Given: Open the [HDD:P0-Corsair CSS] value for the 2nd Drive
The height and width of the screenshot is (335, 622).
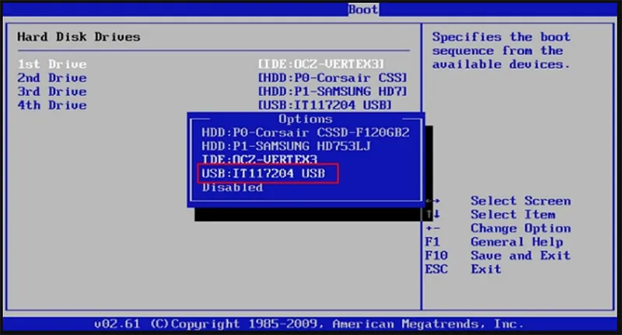Looking at the screenshot, I should pyautogui.click(x=333, y=78).
